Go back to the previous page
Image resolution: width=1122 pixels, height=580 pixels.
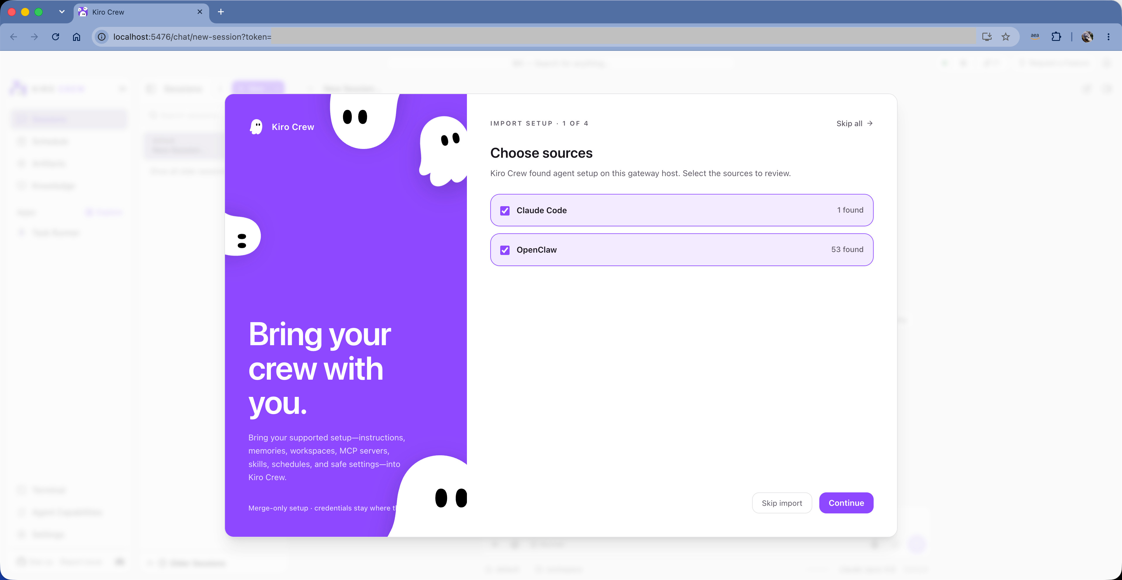pos(13,37)
